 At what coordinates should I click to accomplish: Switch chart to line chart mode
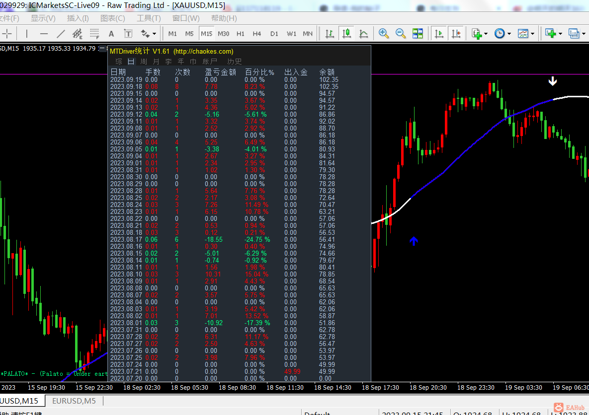click(x=364, y=34)
